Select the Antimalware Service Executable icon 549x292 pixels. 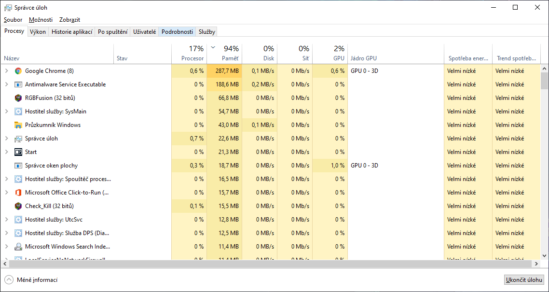coord(18,84)
